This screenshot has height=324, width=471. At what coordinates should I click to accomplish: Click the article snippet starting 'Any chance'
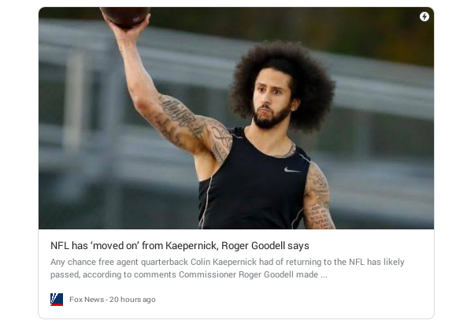click(x=228, y=268)
